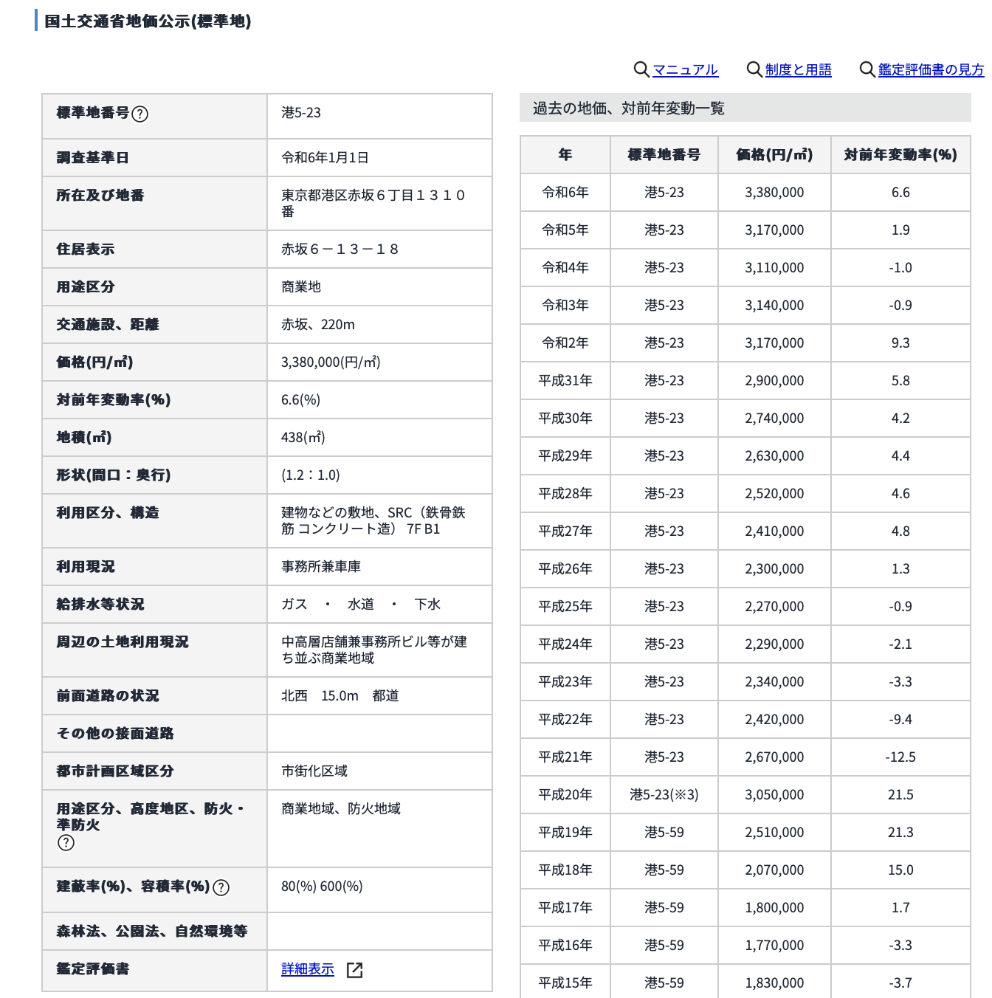Image resolution: width=992 pixels, height=998 pixels.
Task: Click the 価格(円/㎡) column header in history table
Action: click(x=774, y=154)
